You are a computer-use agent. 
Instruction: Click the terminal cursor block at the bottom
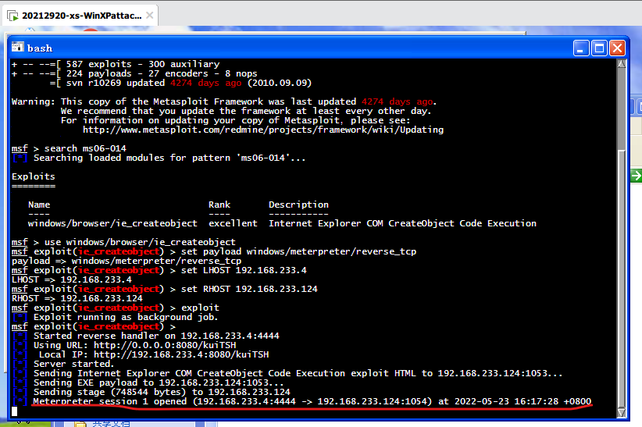pyautogui.click(x=14, y=411)
